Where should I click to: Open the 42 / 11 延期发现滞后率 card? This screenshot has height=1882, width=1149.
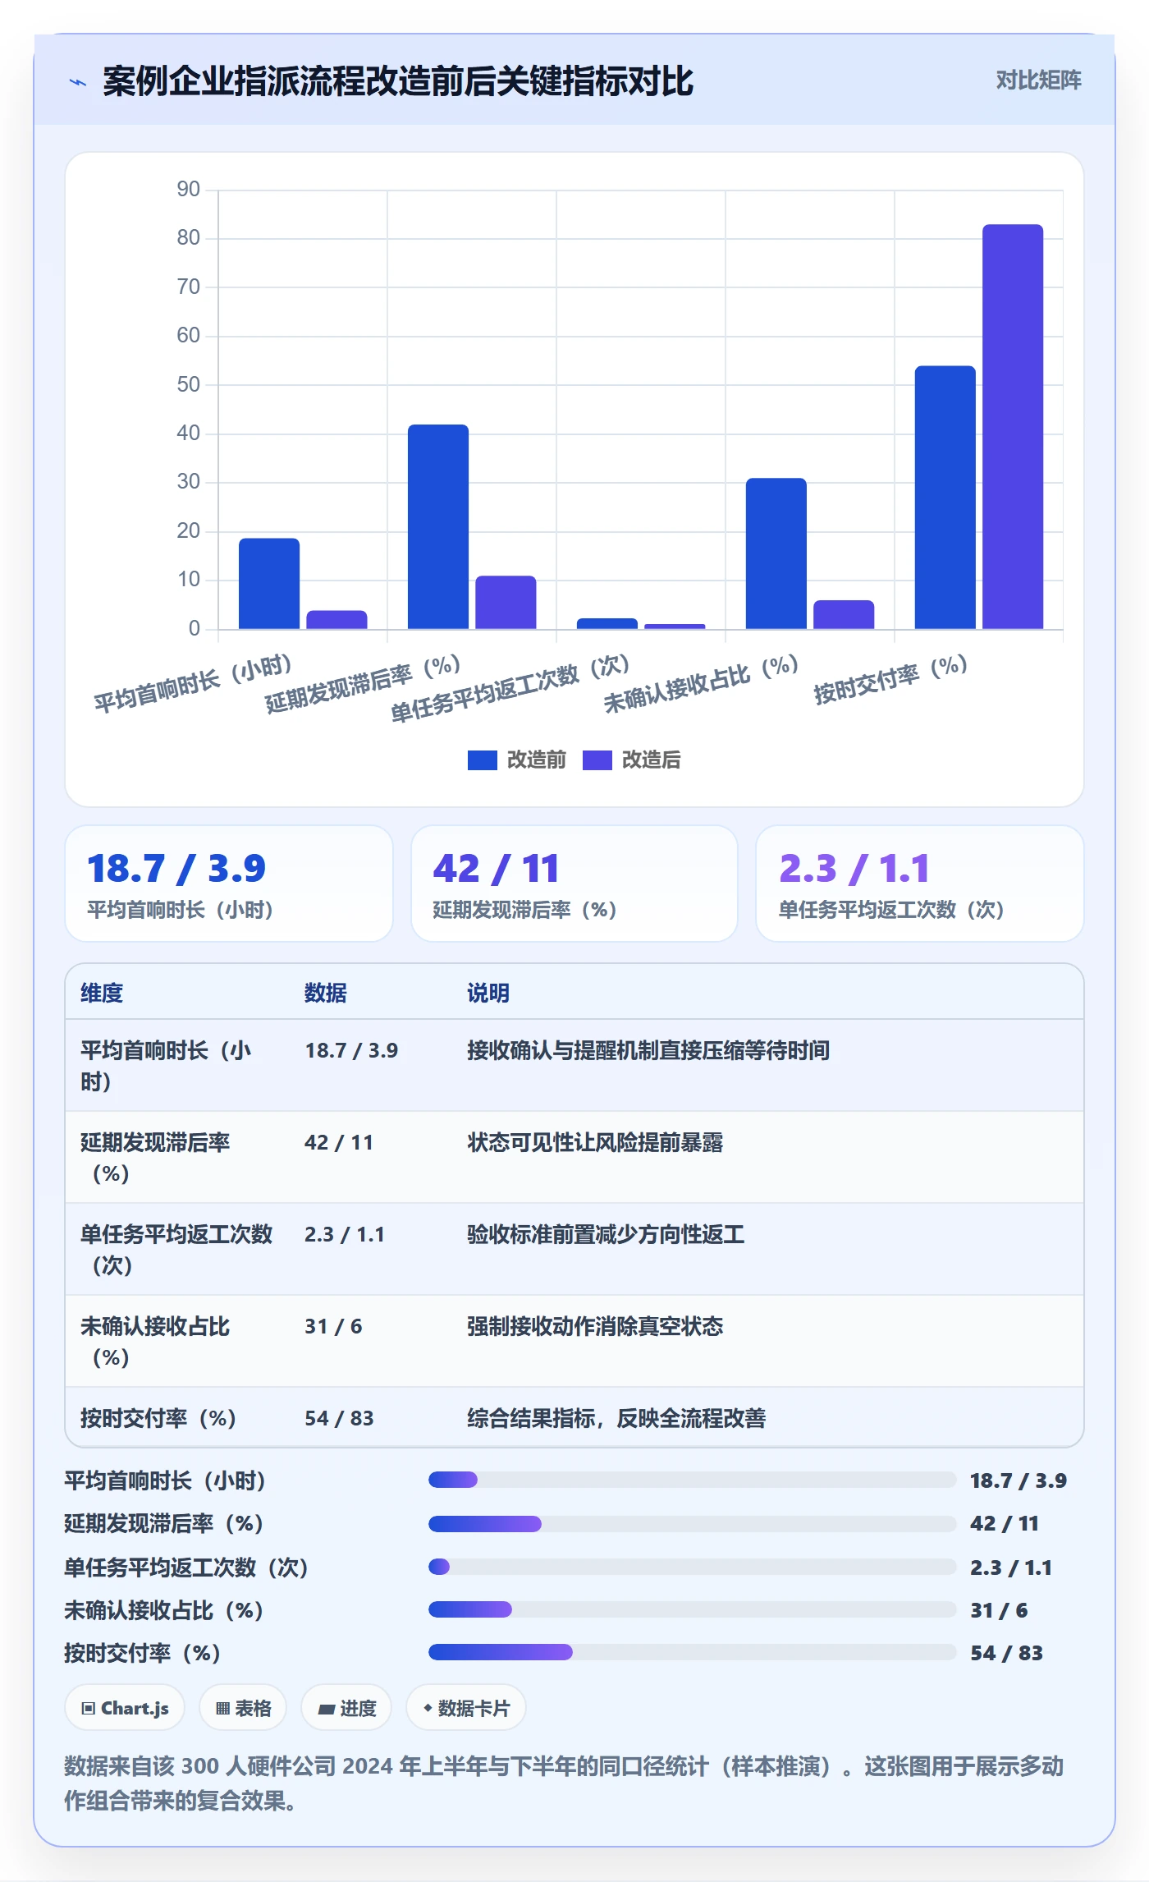574,884
